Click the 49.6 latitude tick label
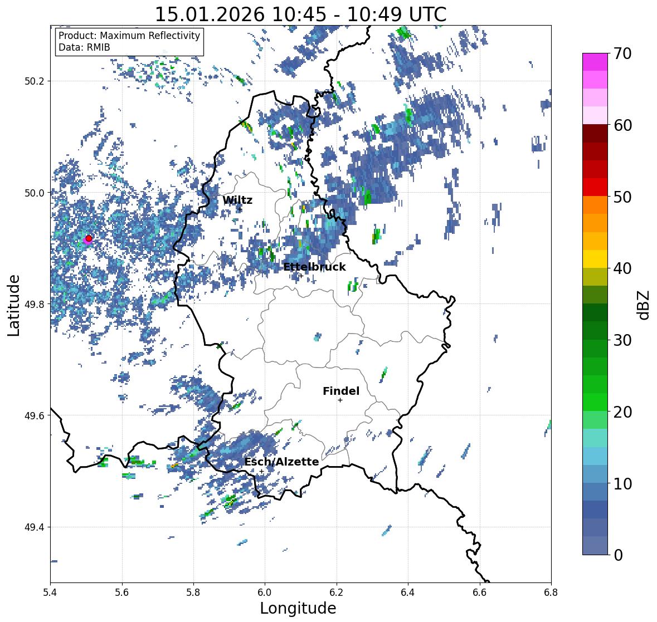 pyautogui.click(x=35, y=415)
